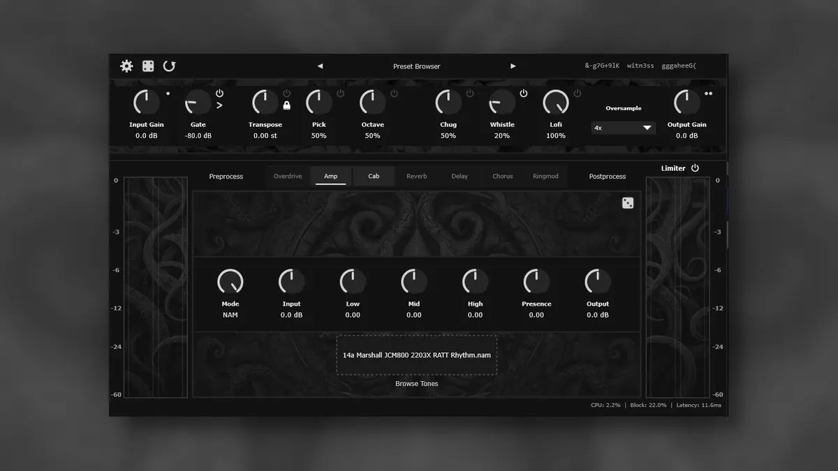Click the witn3ss text in header
Image resolution: width=838 pixels, height=471 pixels.
click(x=640, y=66)
